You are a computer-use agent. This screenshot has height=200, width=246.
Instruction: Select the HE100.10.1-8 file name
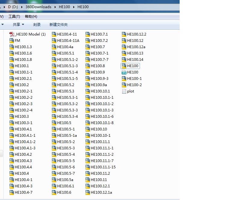[x=102, y=123]
